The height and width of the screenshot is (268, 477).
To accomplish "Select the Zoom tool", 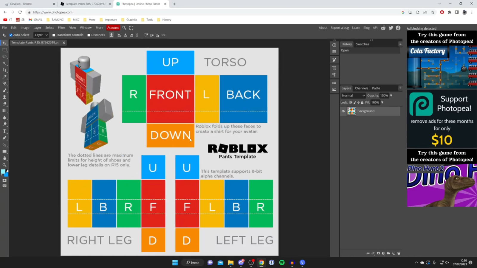I will [4, 165].
